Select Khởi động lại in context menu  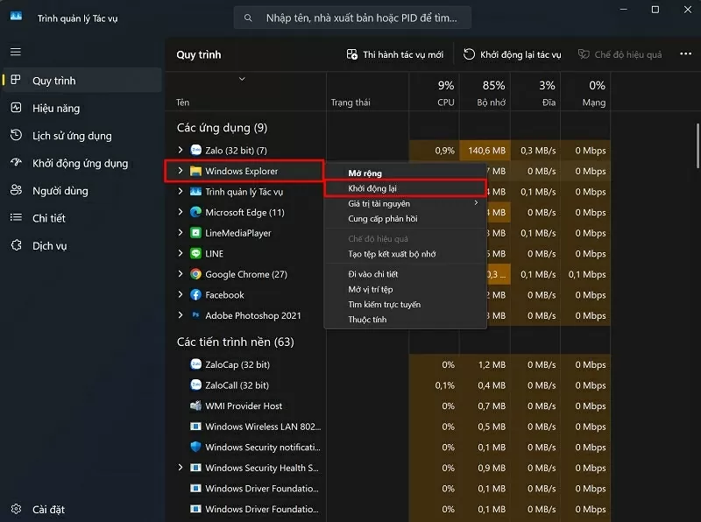tap(373, 188)
